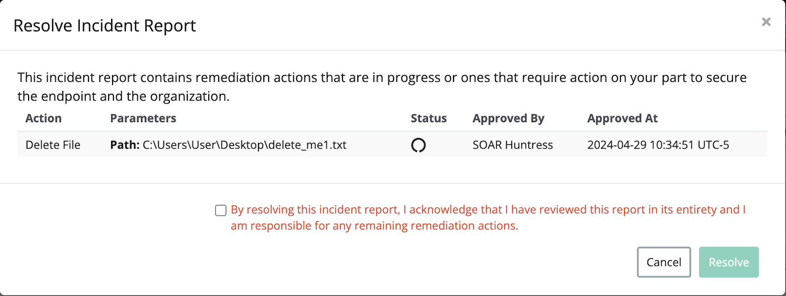The image size is (786, 296).
Task: Select the SOAR Huntress approver name
Action: click(513, 145)
